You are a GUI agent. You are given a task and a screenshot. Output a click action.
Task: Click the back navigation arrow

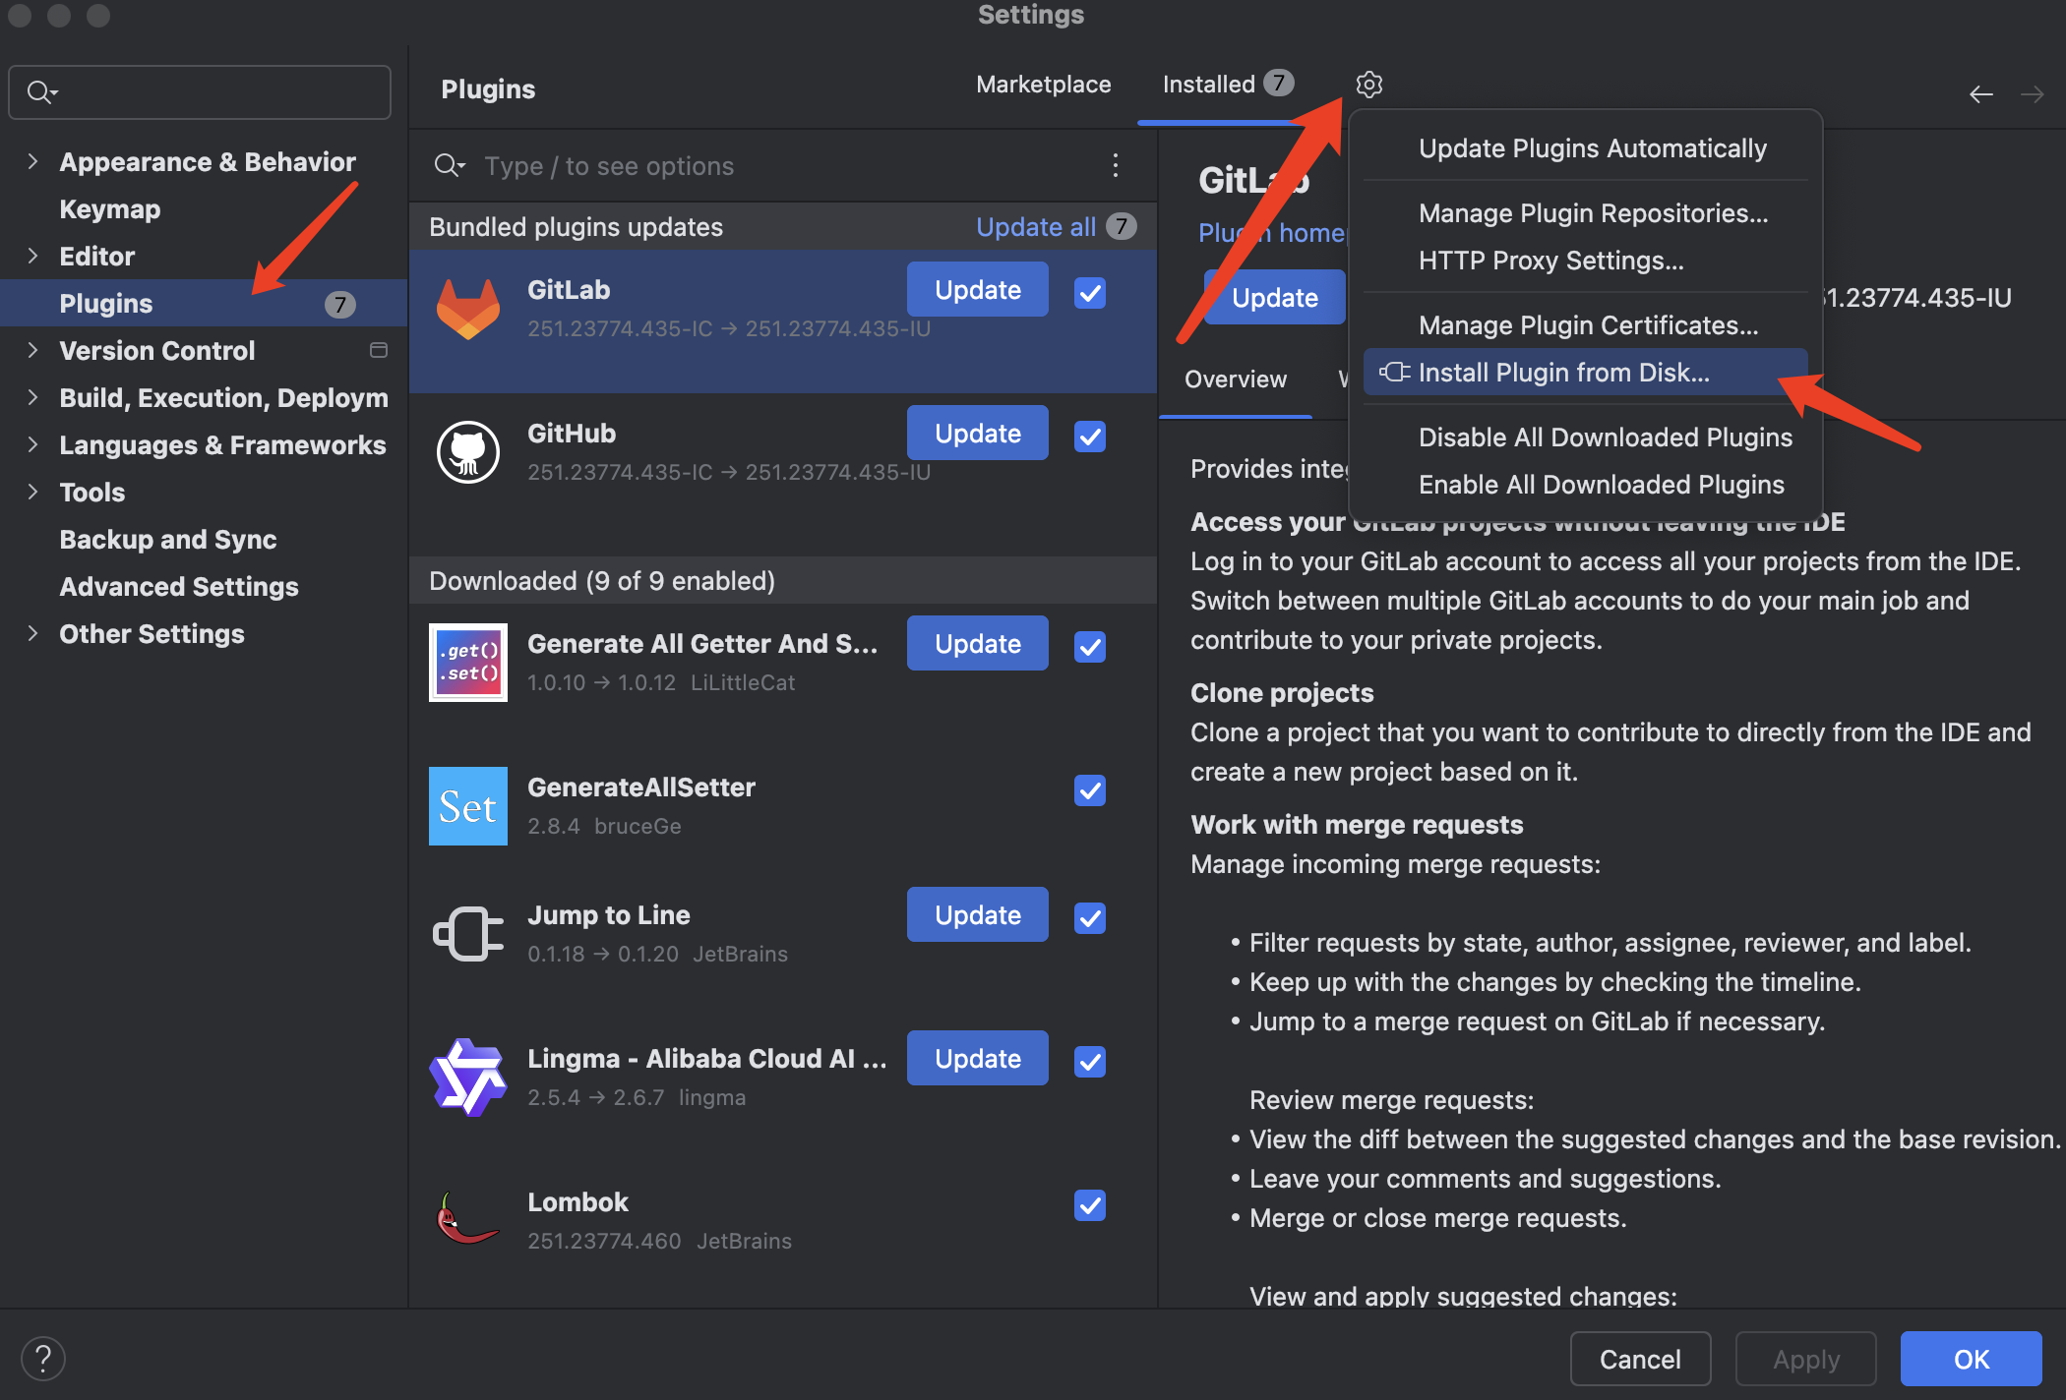tap(1980, 94)
